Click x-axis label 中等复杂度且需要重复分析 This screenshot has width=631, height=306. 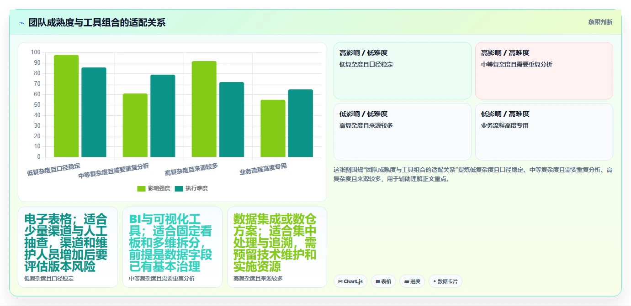(114, 171)
